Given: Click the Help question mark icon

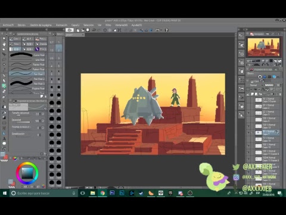Looking at the screenshot, I should (x=166, y=30).
